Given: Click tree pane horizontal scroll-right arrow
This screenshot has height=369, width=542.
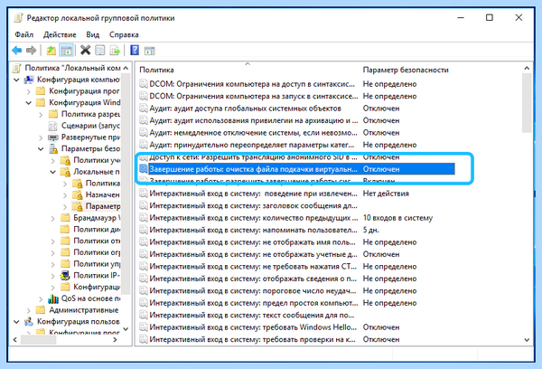Looking at the screenshot, I should (x=115, y=340).
